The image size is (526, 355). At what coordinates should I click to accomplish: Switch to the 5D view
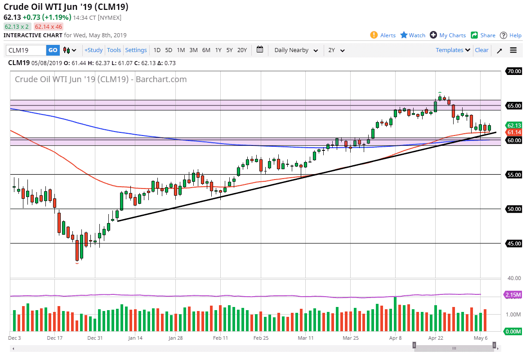[169, 50]
